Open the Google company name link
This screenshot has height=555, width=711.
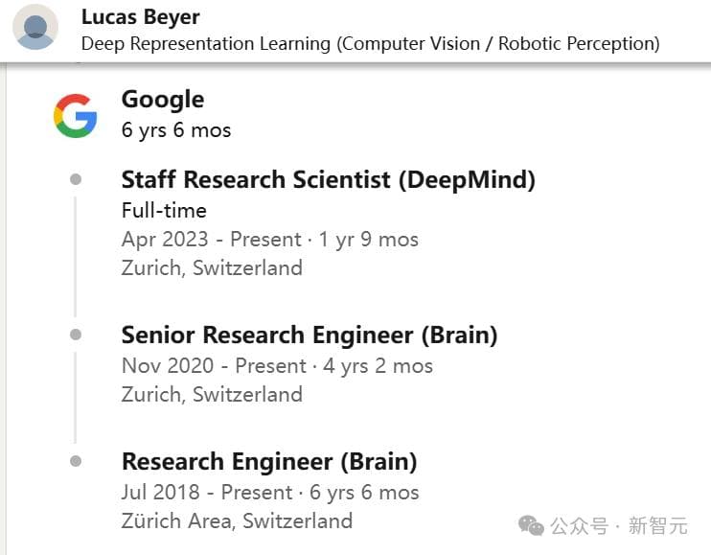(163, 100)
